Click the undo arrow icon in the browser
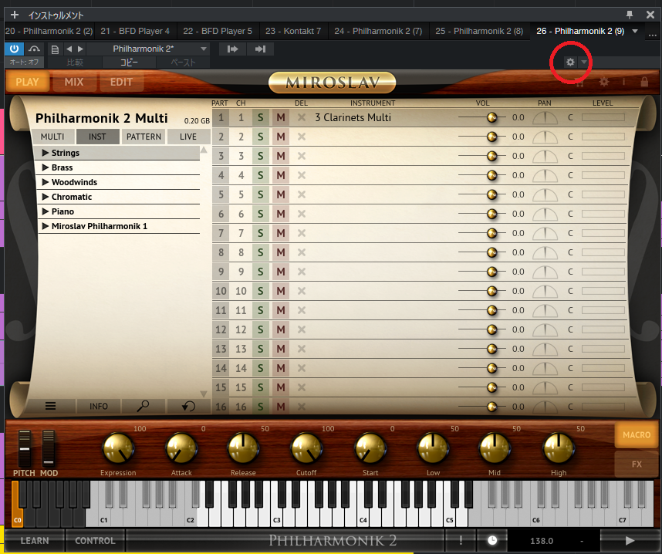This screenshot has height=554, width=662. [x=188, y=406]
